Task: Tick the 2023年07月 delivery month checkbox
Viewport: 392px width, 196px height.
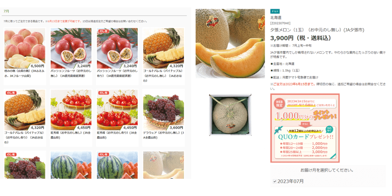Action: (x=275, y=181)
